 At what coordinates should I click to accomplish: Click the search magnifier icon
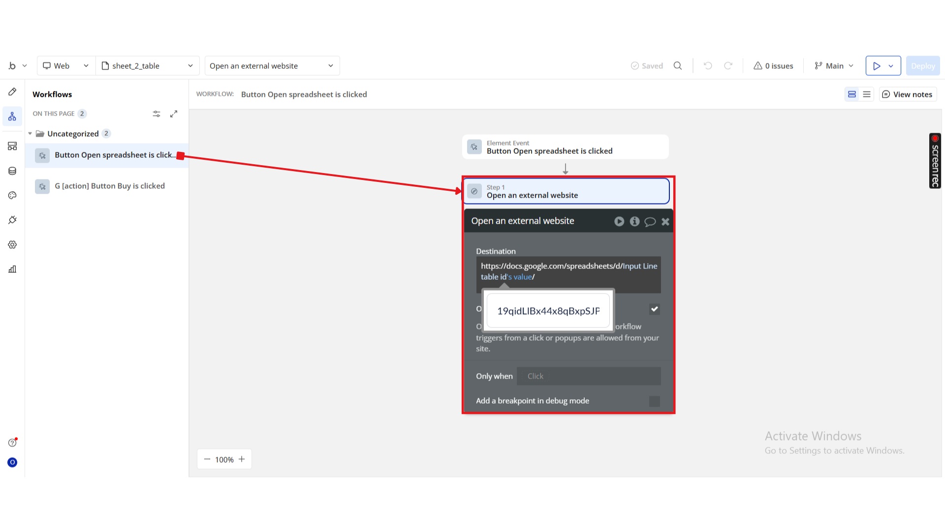coord(678,66)
